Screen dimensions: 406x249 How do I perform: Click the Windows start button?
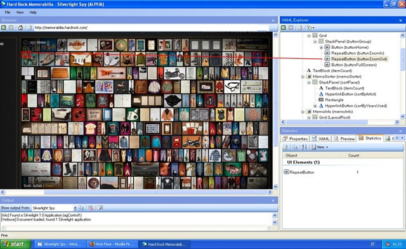pyautogui.click(x=15, y=244)
